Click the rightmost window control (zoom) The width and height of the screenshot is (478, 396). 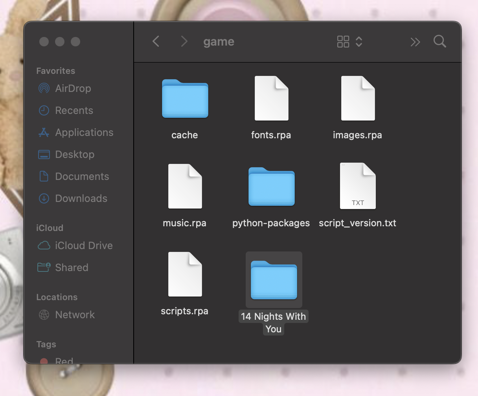(75, 42)
